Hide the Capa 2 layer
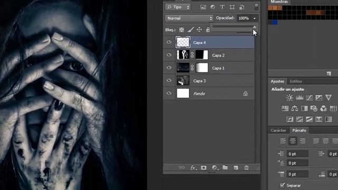The height and width of the screenshot is (190, 338). pyautogui.click(x=169, y=55)
